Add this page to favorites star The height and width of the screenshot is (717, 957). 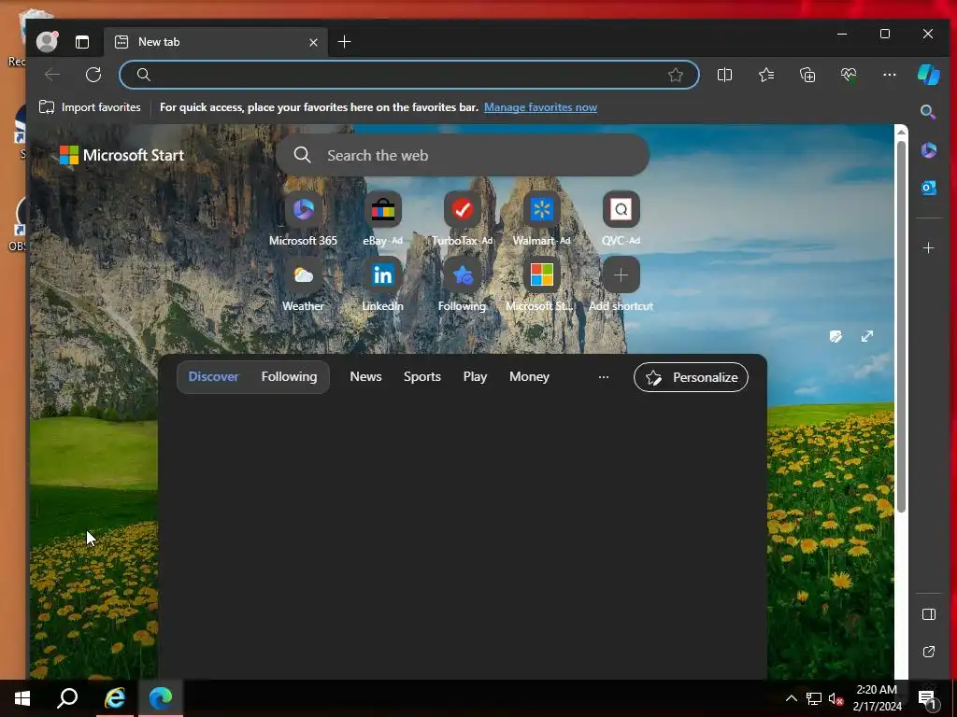point(675,75)
